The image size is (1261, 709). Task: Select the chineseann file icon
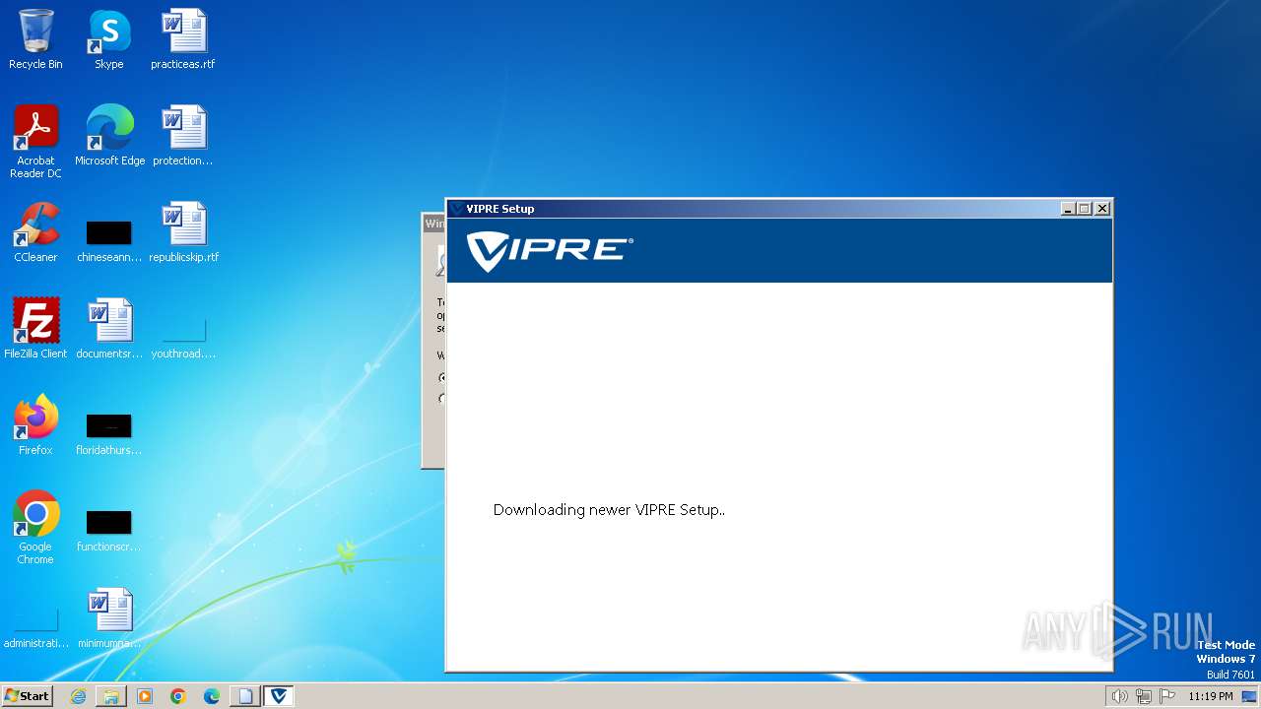coord(109,242)
